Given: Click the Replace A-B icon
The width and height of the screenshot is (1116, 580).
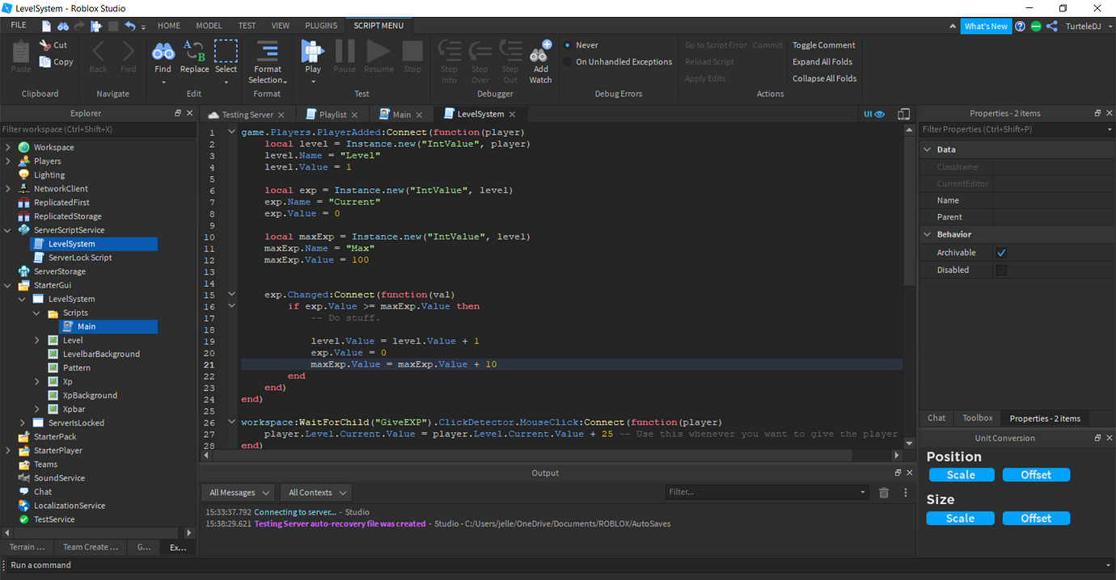Looking at the screenshot, I should [x=195, y=51].
